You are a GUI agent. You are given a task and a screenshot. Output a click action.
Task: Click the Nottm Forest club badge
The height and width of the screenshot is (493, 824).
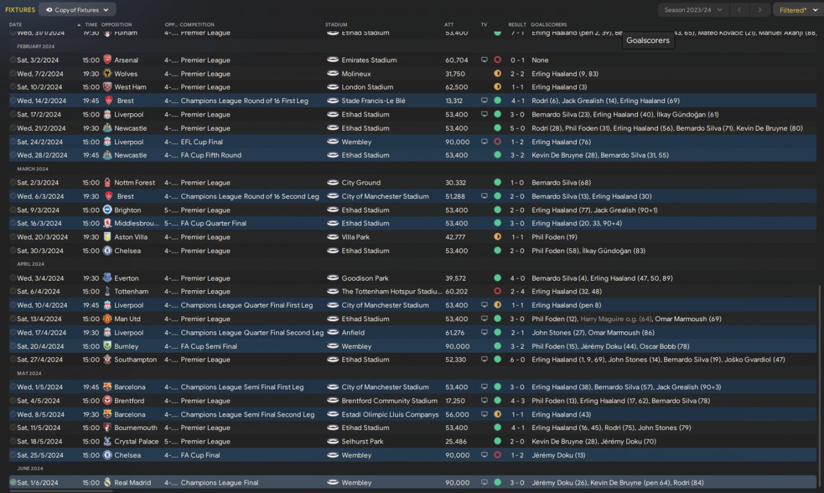[108, 183]
